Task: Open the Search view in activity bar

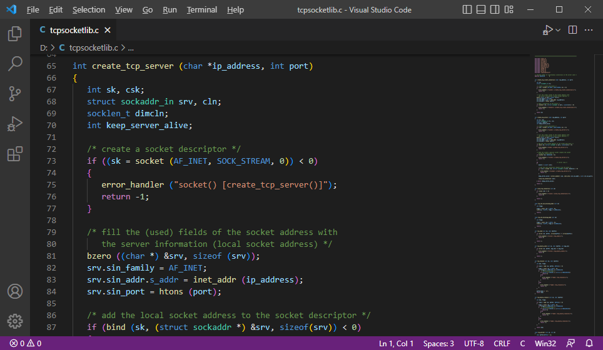Action: (14, 63)
